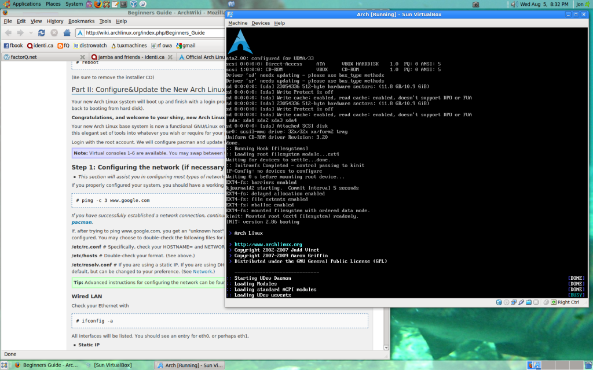Click the Firefox reload button
The width and height of the screenshot is (593, 370).
click(x=42, y=33)
